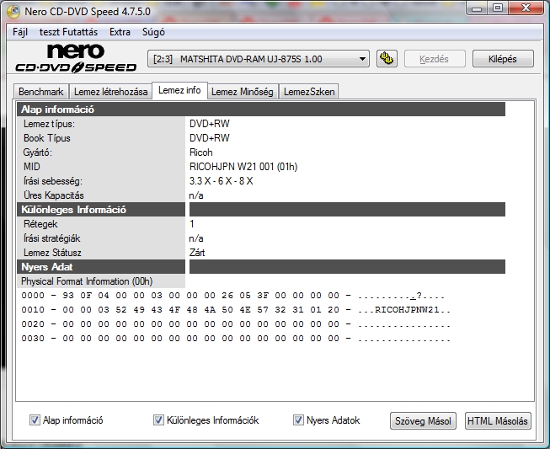Click the Lemez típus DVD+RW value
The width and height of the screenshot is (550, 449).
(x=210, y=124)
